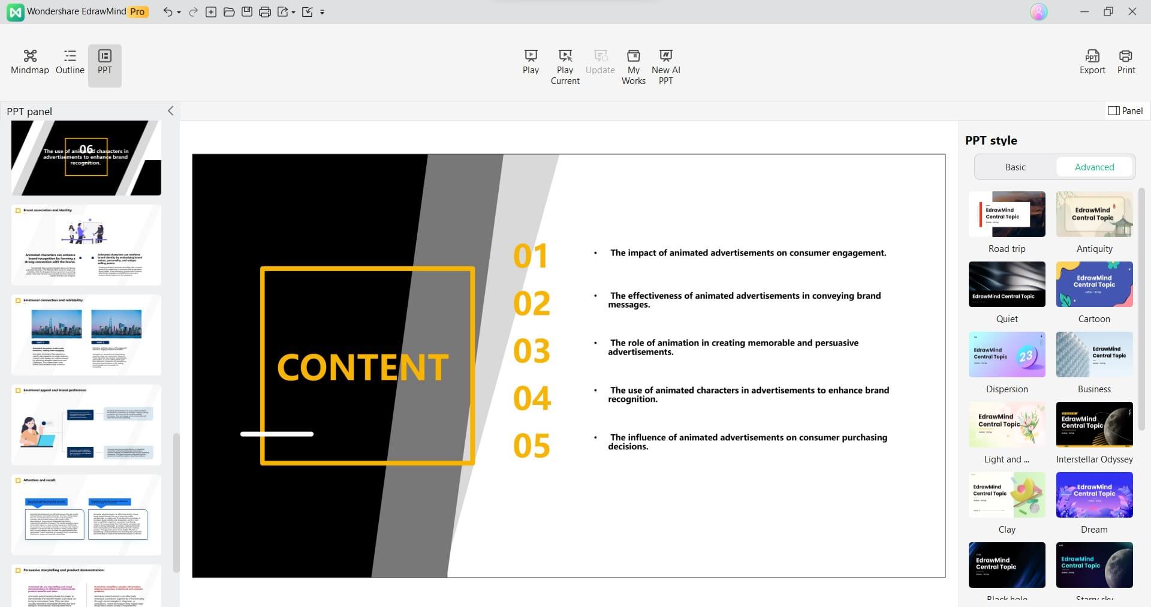Click Play Current slide
1151x607 pixels.
tap(565, 67)
